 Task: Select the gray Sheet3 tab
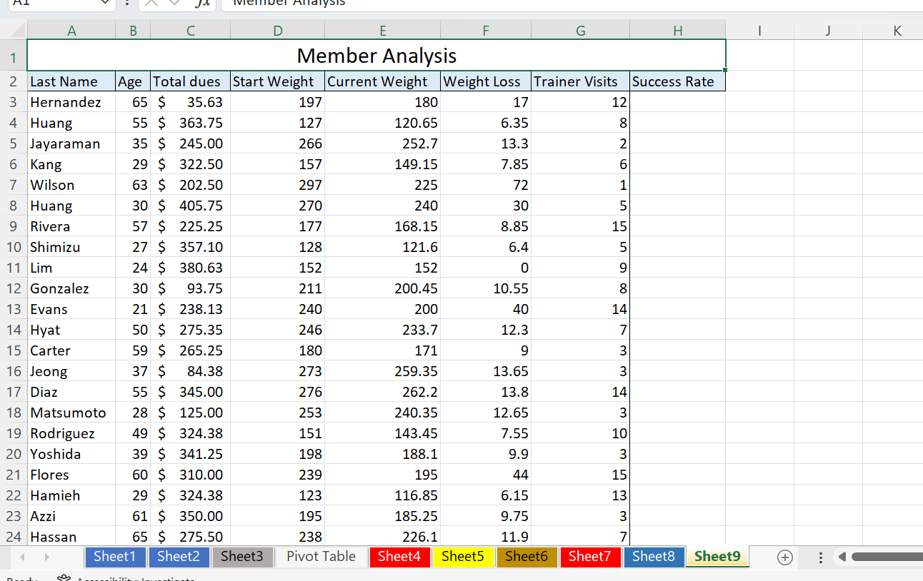242,557
